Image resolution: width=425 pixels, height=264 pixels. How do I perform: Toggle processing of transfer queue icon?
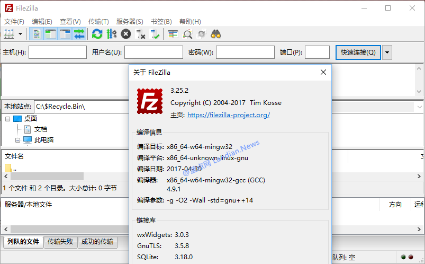tap(111, 34)
